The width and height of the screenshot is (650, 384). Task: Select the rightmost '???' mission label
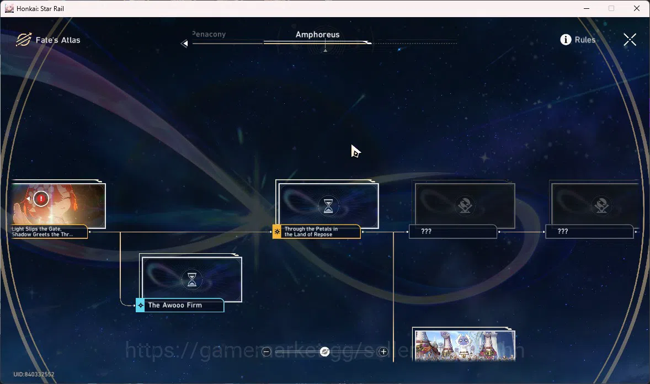(589, 231)
